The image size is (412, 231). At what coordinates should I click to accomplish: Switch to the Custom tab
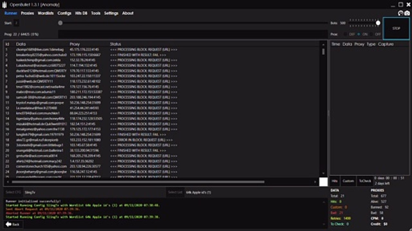point(348,181)
